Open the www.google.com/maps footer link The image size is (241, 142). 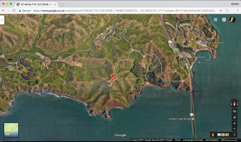click(x=193, y=140)
